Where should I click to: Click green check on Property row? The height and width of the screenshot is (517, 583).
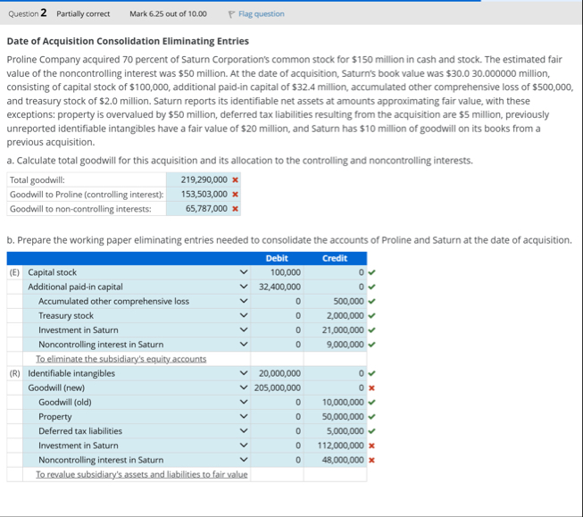pos(371,417)
